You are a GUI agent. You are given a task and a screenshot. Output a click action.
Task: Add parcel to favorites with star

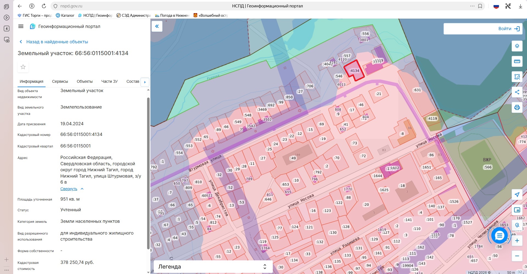[23, 67]
